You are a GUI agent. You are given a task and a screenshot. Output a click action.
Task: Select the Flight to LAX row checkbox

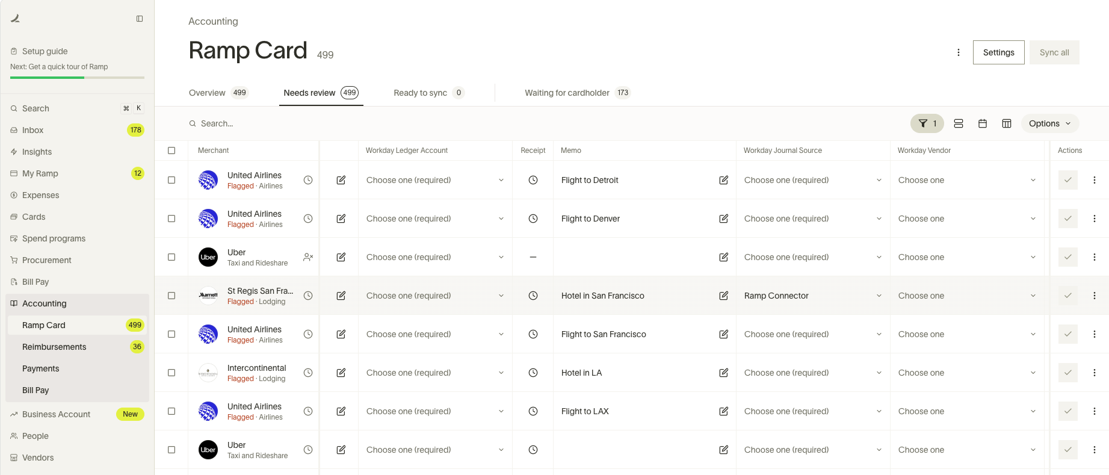(x=171, y=411)
